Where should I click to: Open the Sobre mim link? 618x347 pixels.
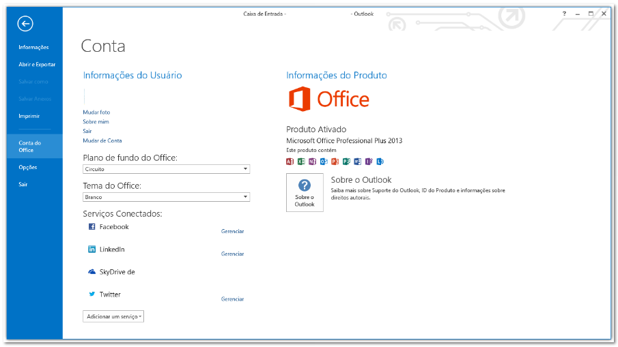point(96,121)
